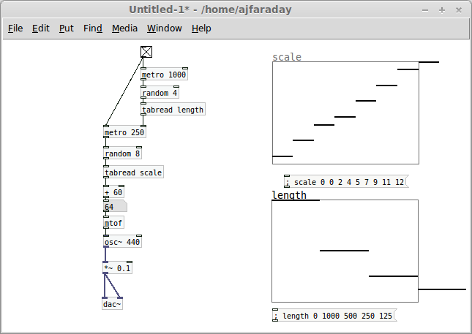Click the scale message box with values
The height and width of the screenshot is (334, 472).
point(346,182)
